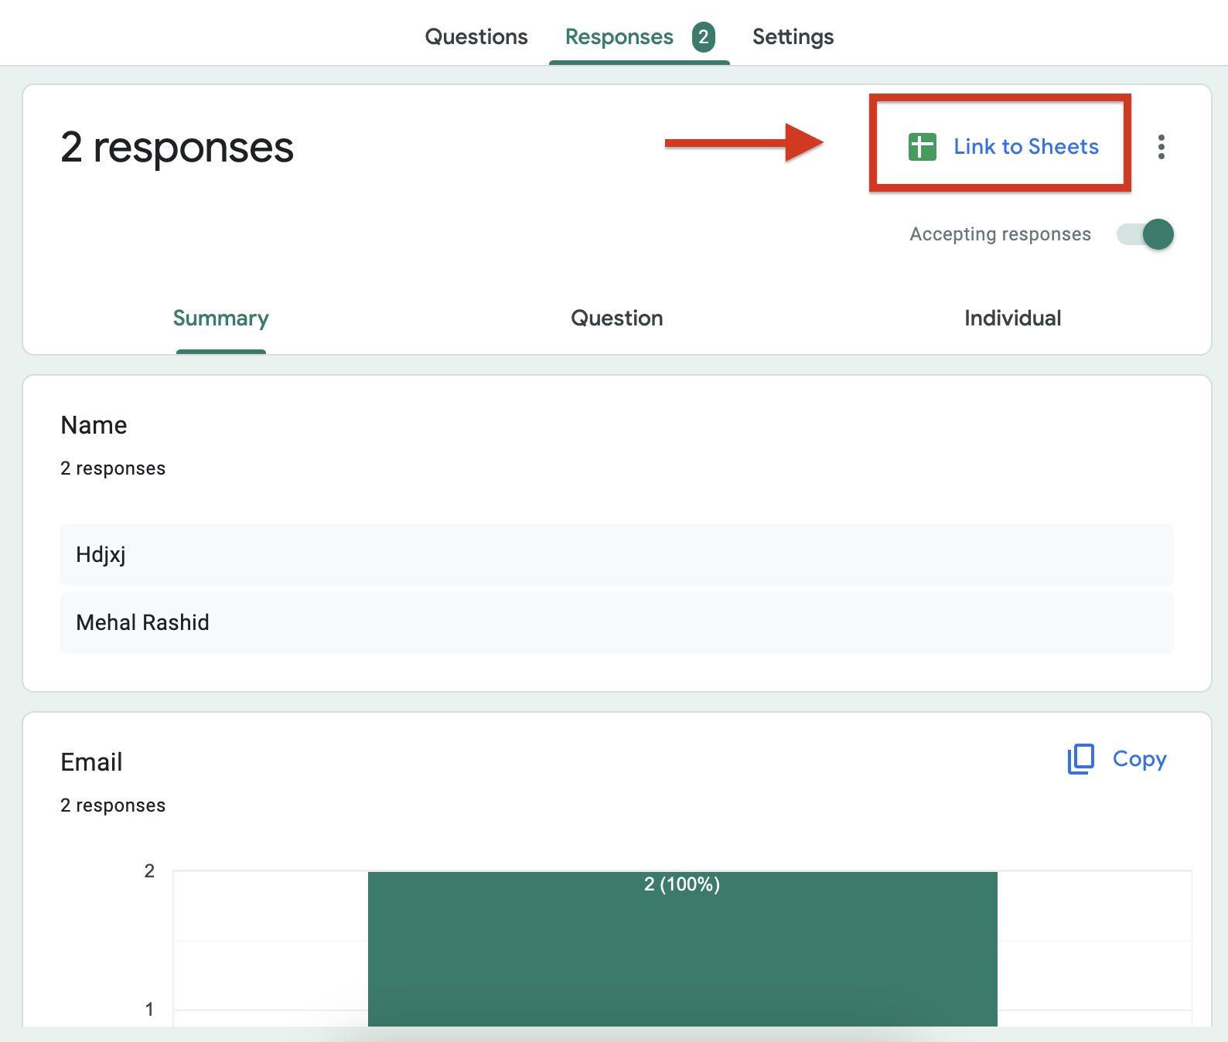This screenshot has height=1042, width=1228.
Task: Click the Name question title
Action: pos(94,425)
